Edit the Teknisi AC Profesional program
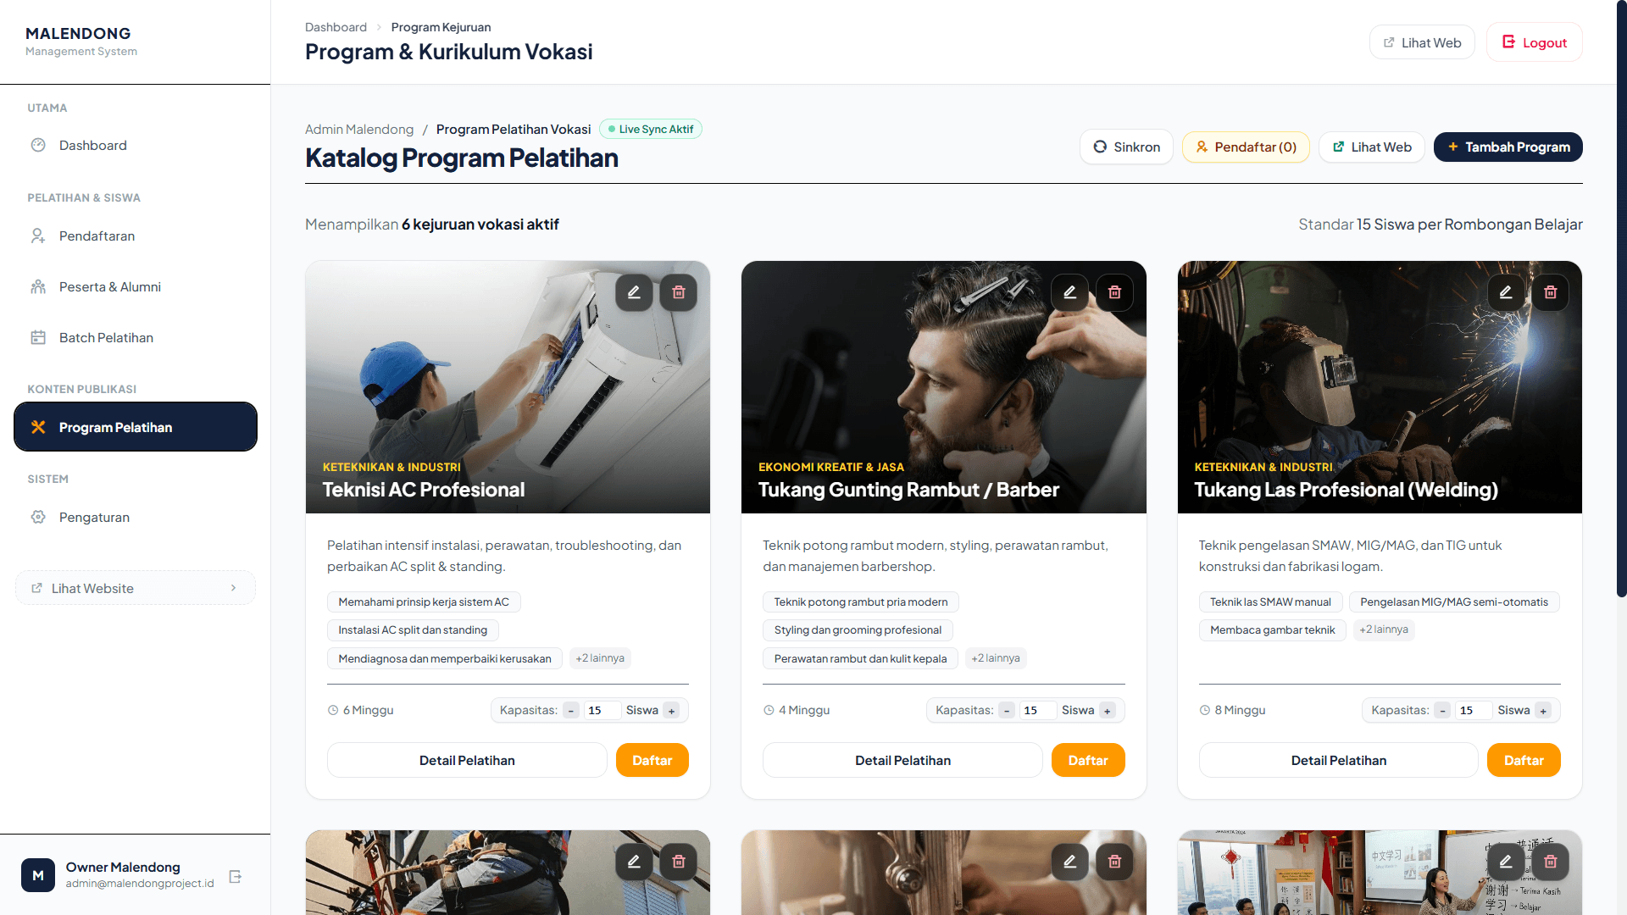 634,292
